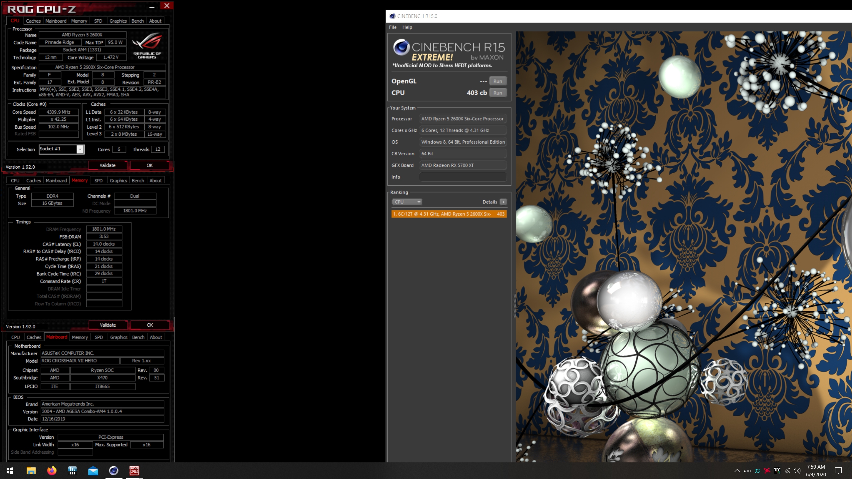Click the CPU score 403 cb

(x=477, y=93)
